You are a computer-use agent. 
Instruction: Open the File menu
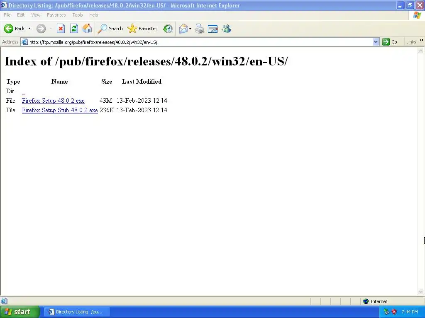pyautogui.click(x=7, y=15)
